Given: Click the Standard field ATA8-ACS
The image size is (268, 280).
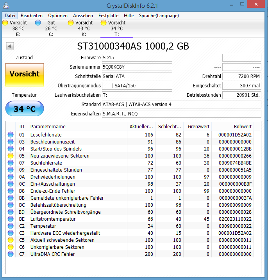Looking at the screenshot, I should coord(182,105).
